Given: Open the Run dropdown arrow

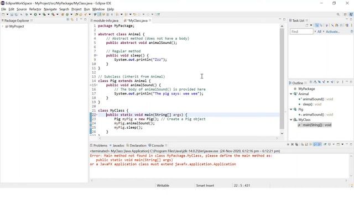Looking at the screenshot, I should (x=39, y=14).
